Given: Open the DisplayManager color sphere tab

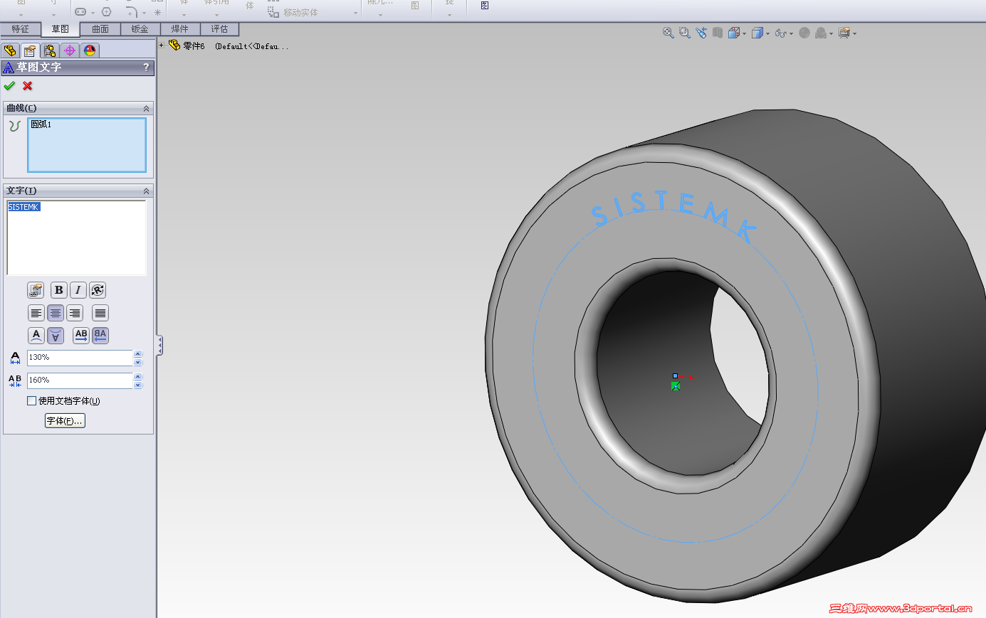Looking at the screenshot, I should [90, 50].
